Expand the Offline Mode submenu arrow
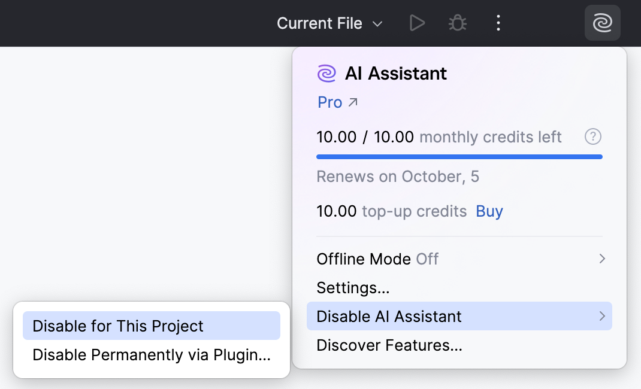641x389 pixels. coord(601,259)
